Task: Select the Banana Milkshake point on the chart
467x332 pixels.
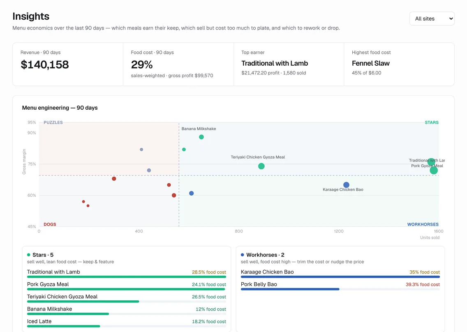Action: [x=201, y=137]
